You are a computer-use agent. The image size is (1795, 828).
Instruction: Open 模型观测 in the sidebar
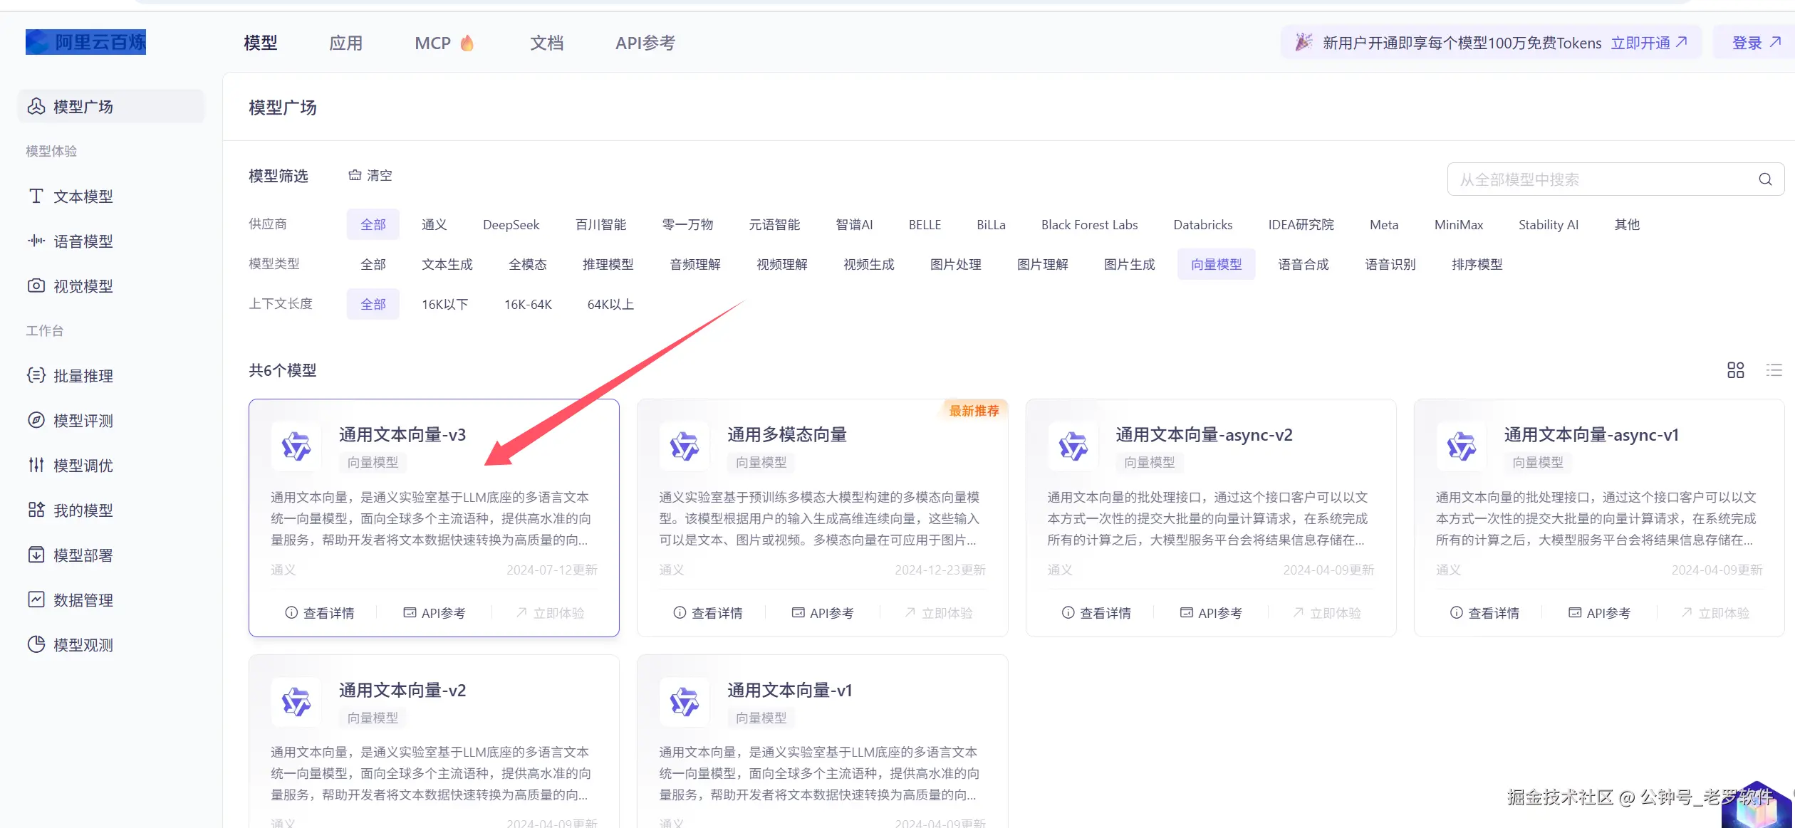(83, 645)
